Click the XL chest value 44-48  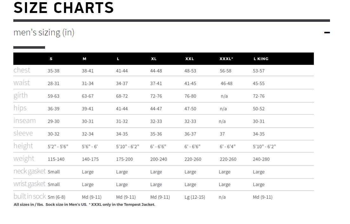(x=156, y=71)
